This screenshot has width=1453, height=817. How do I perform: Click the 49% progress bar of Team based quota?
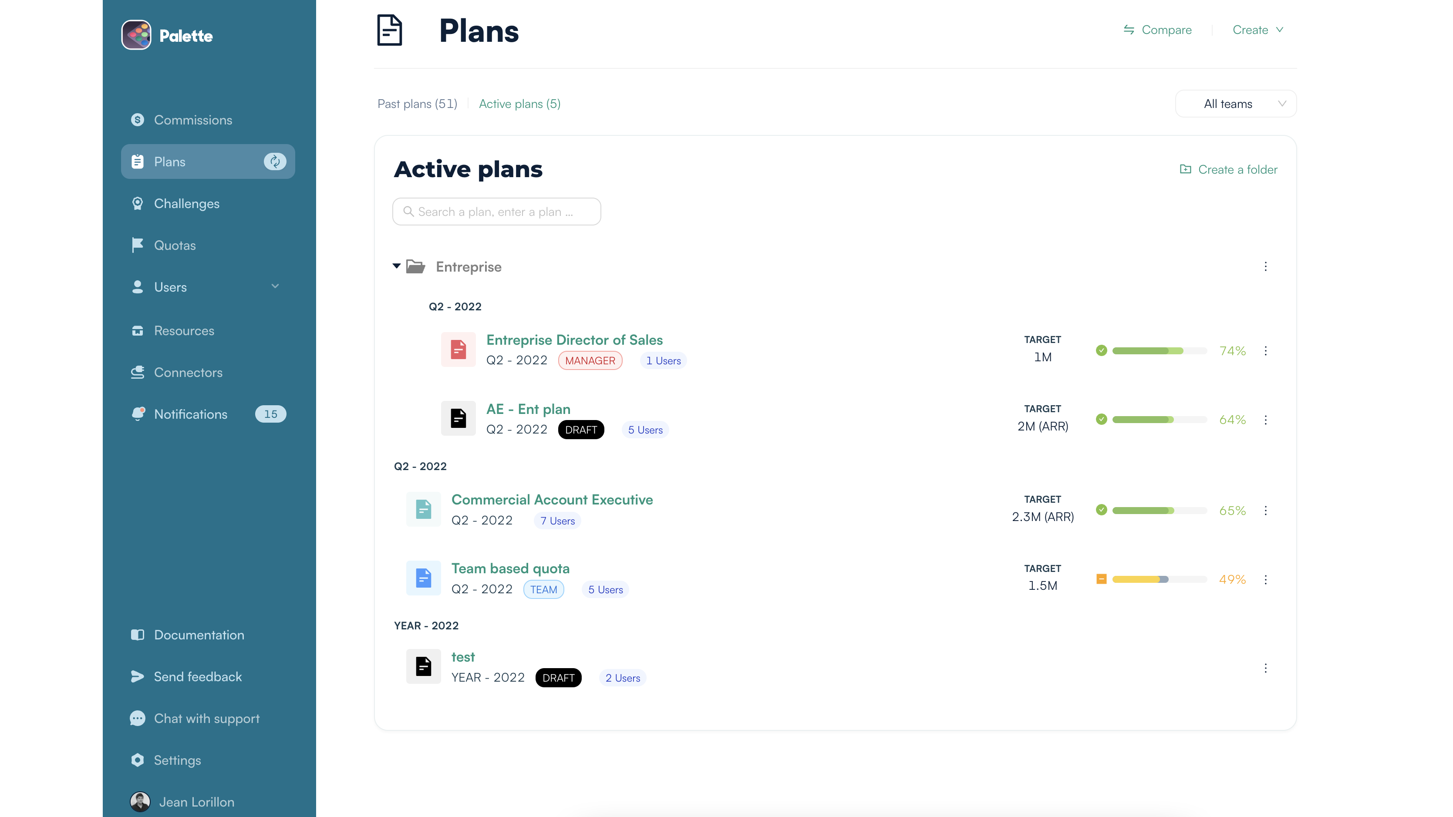[x=1159, y=579]
